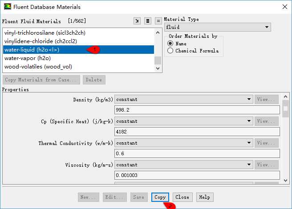Click the materials list scrollbar thumb
Viewport: 292px width, 209px height.
tap(158, 60)
